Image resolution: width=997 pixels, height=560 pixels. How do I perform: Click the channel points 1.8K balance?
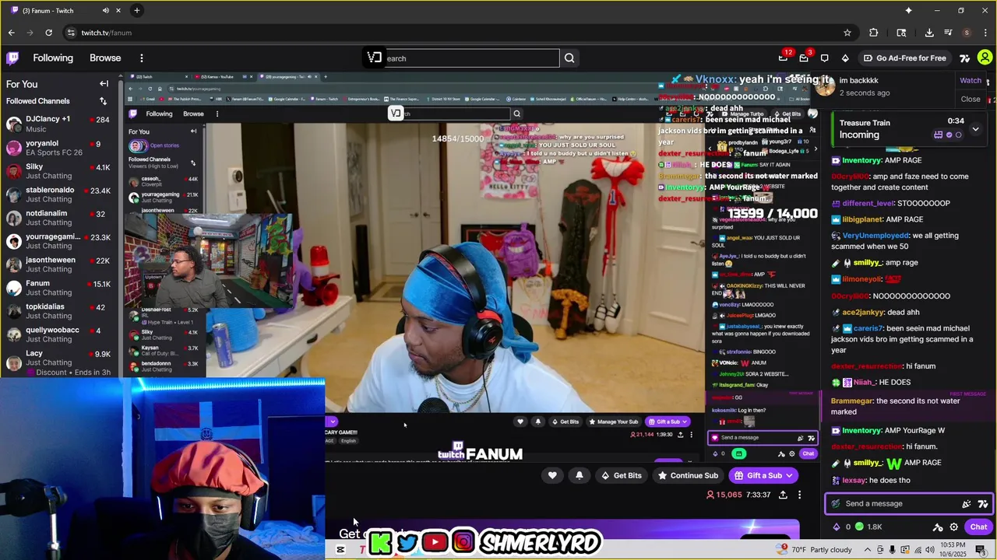(868, 527)
